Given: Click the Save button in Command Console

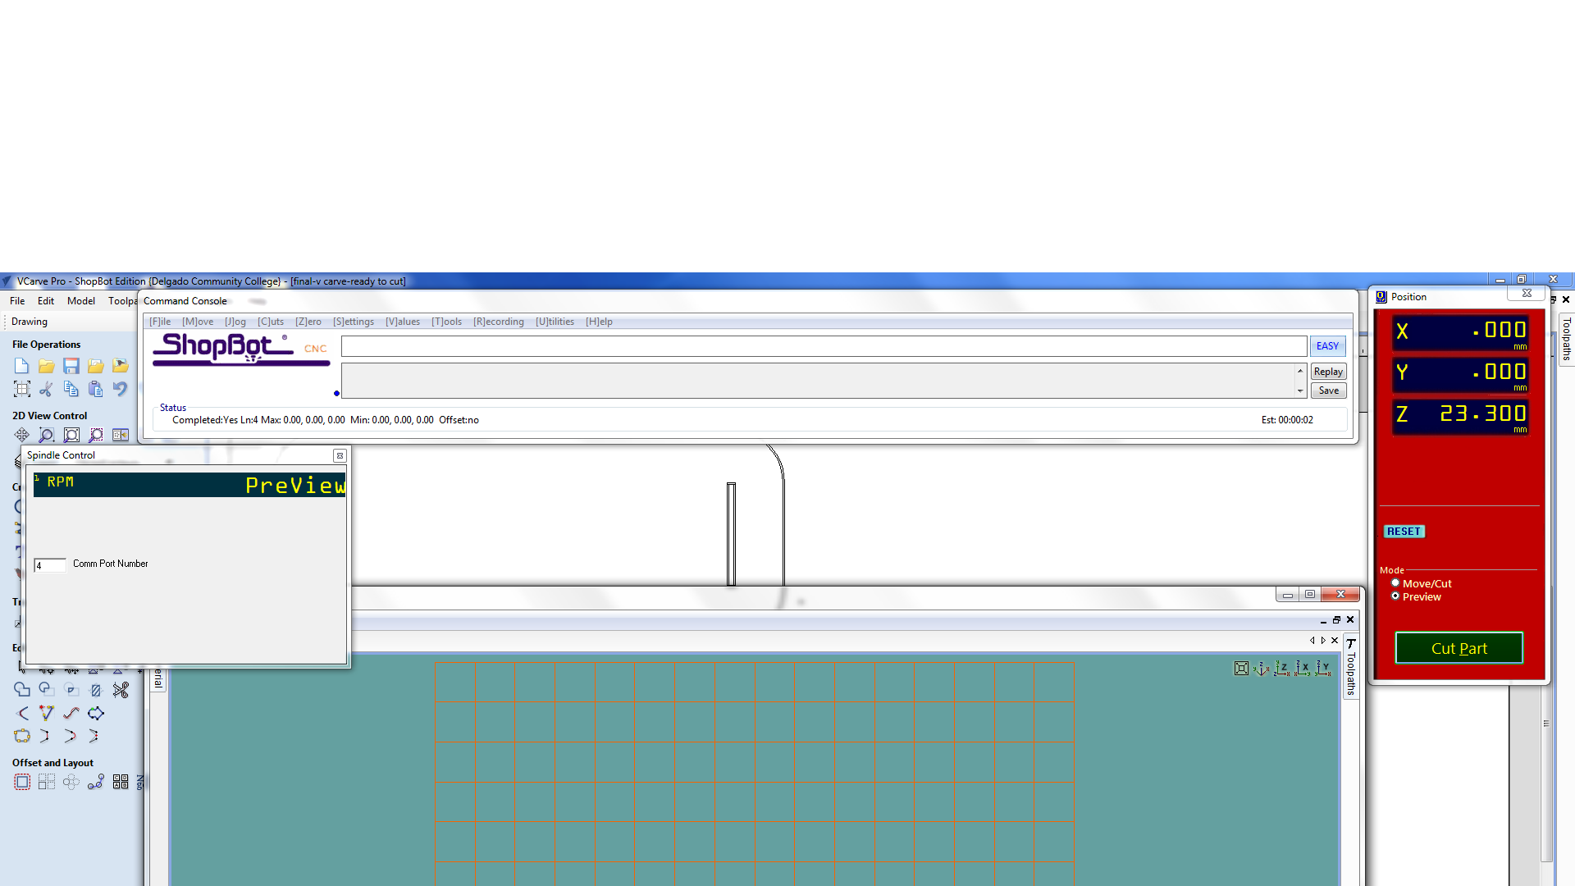Looking at the screenshot, I should (x=1328, y=390).
